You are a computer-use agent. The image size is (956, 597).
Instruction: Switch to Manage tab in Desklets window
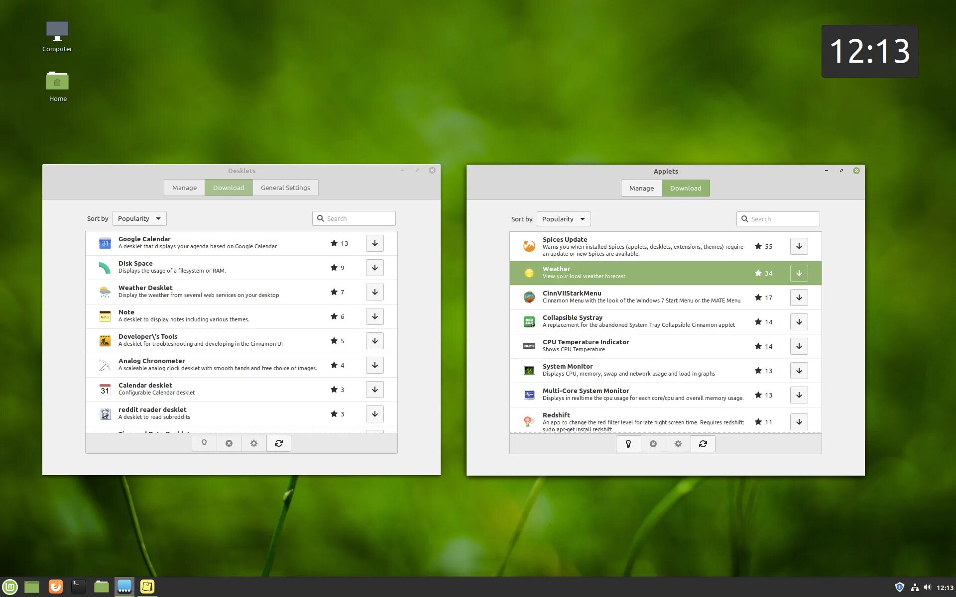[184, 188]
